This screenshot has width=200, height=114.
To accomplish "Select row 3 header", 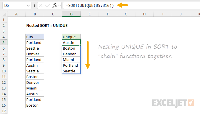I will pos(3,31).
